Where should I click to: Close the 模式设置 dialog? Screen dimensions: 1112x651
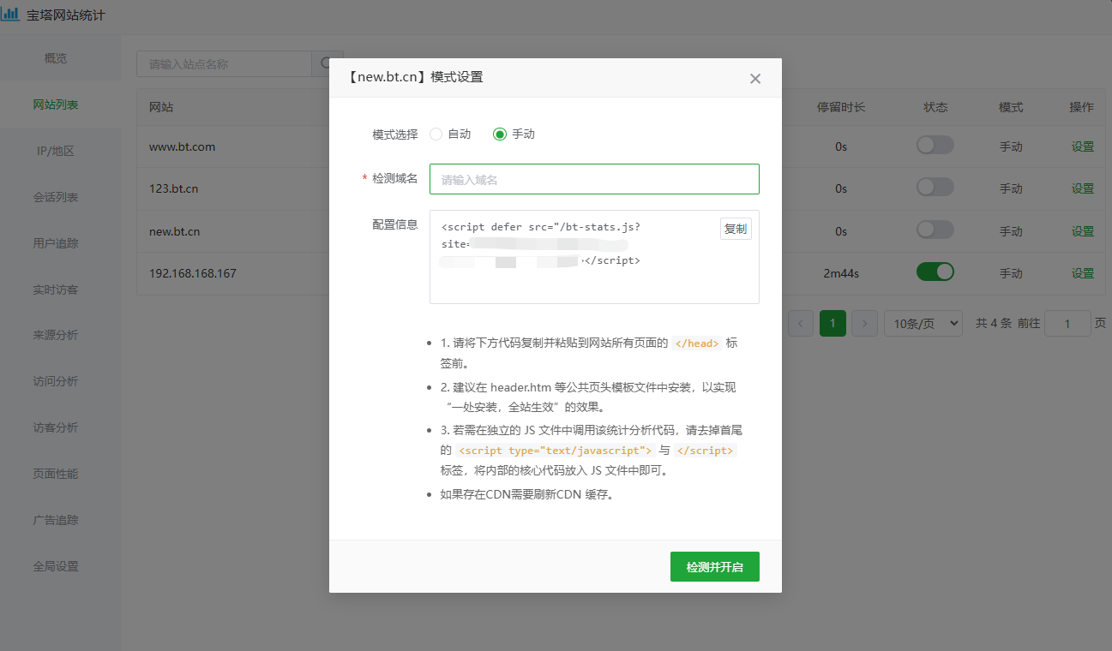[x=755, y=79]
